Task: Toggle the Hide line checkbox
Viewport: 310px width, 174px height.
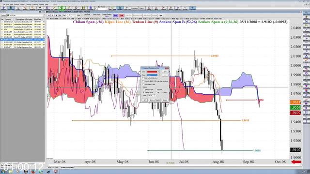Action: (x=156, y=90)
